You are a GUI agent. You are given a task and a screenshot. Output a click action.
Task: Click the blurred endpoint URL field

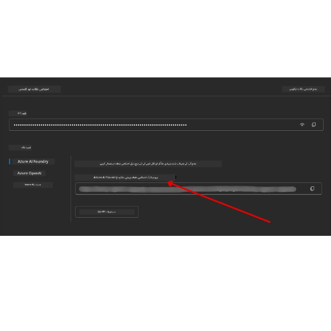click(x=186, y=189)
